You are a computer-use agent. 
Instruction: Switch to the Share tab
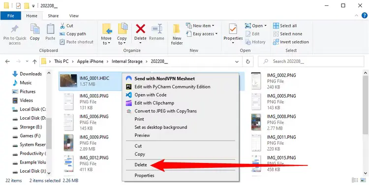[x=53, y=16]
